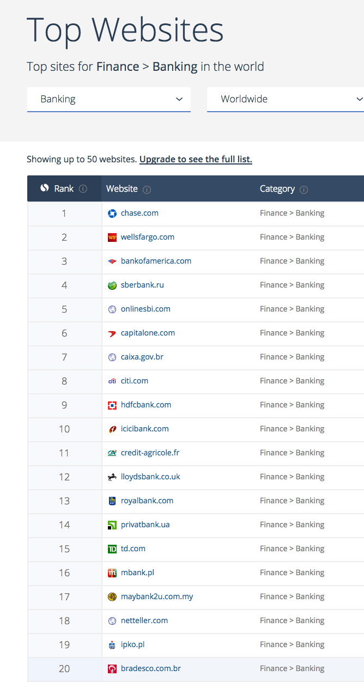Screen dimensions: 364x682
Task: Open the sberbank.ru link
Action: tap(142, 285)
